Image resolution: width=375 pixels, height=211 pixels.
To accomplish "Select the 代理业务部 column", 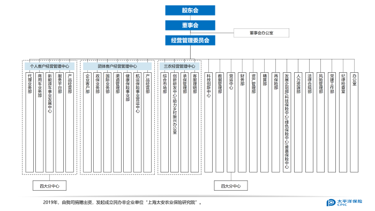I will (x=29, y=122).
